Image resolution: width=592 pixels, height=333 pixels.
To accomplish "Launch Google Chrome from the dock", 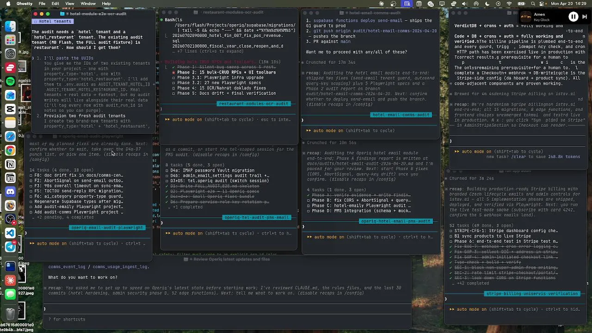I will point(10,151).
